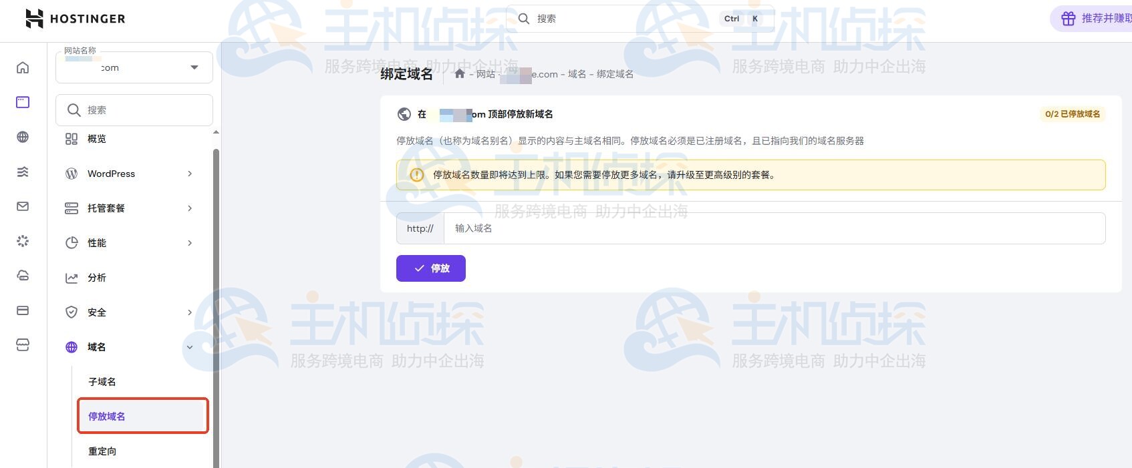
Task: Click the globe icon beside 顶部停放新域名
Action: coord(404,114)
